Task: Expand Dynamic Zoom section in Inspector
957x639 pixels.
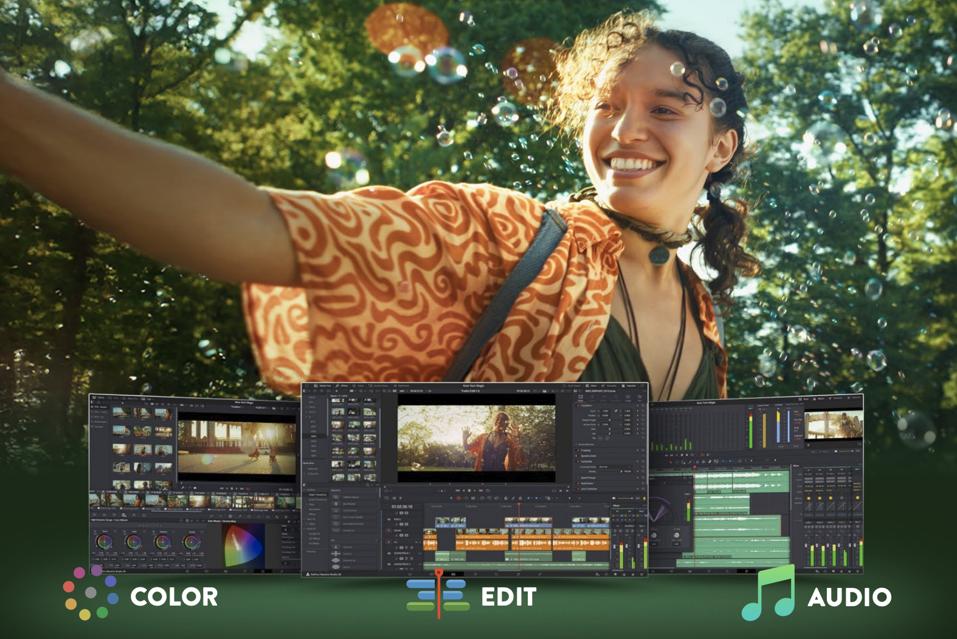Action: point(589,456)
